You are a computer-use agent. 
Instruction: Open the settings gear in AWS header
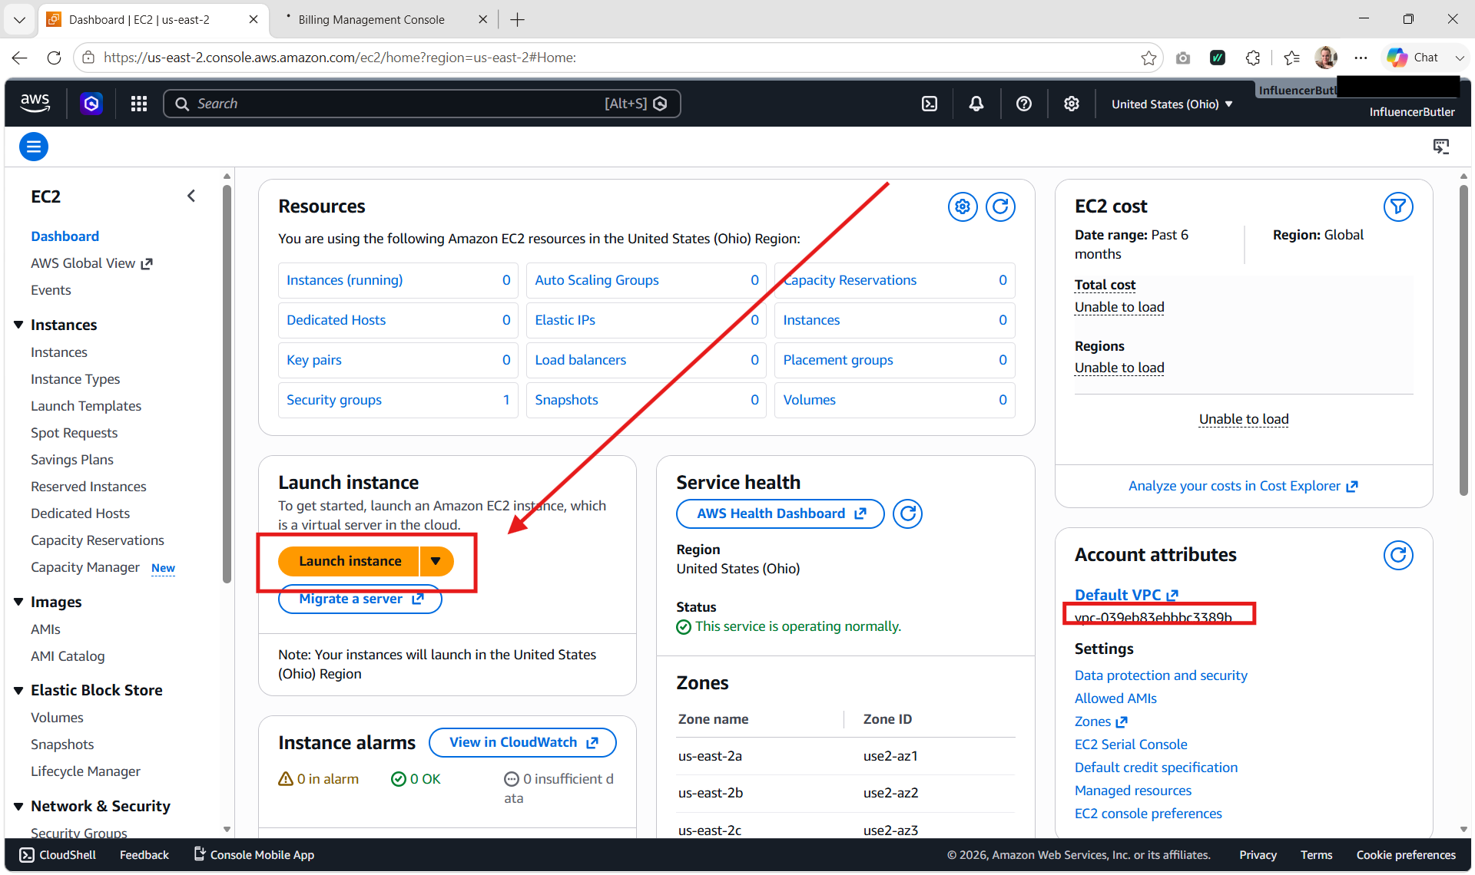(x=1072, y=104)
